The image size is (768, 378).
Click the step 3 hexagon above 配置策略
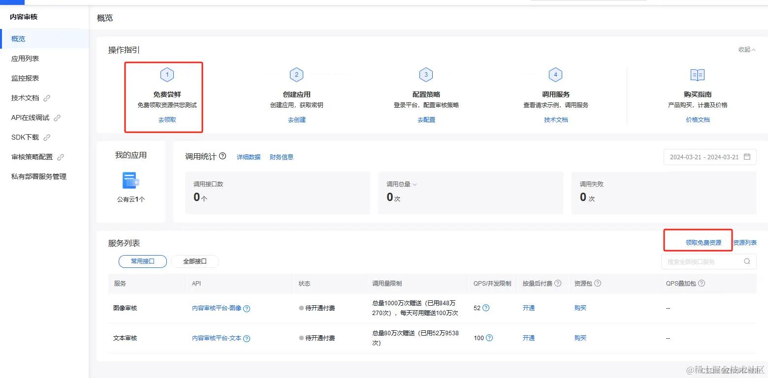426,75
